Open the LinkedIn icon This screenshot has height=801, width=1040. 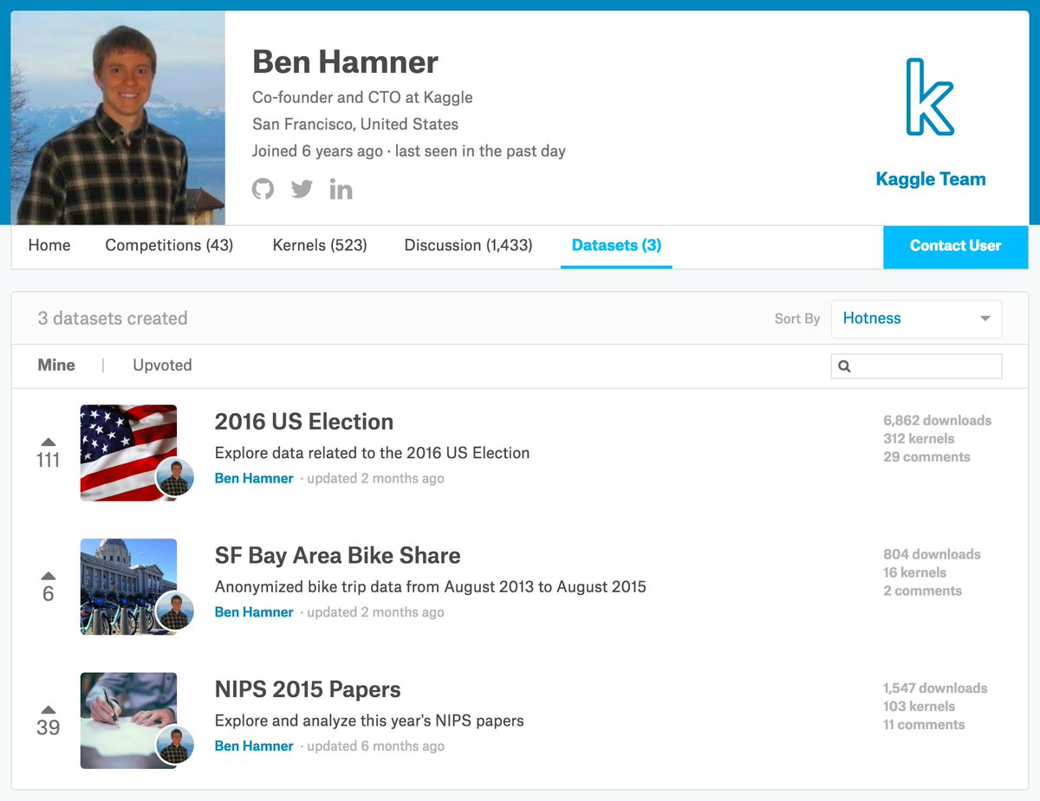pyautogui.click(x=341, y=189)
